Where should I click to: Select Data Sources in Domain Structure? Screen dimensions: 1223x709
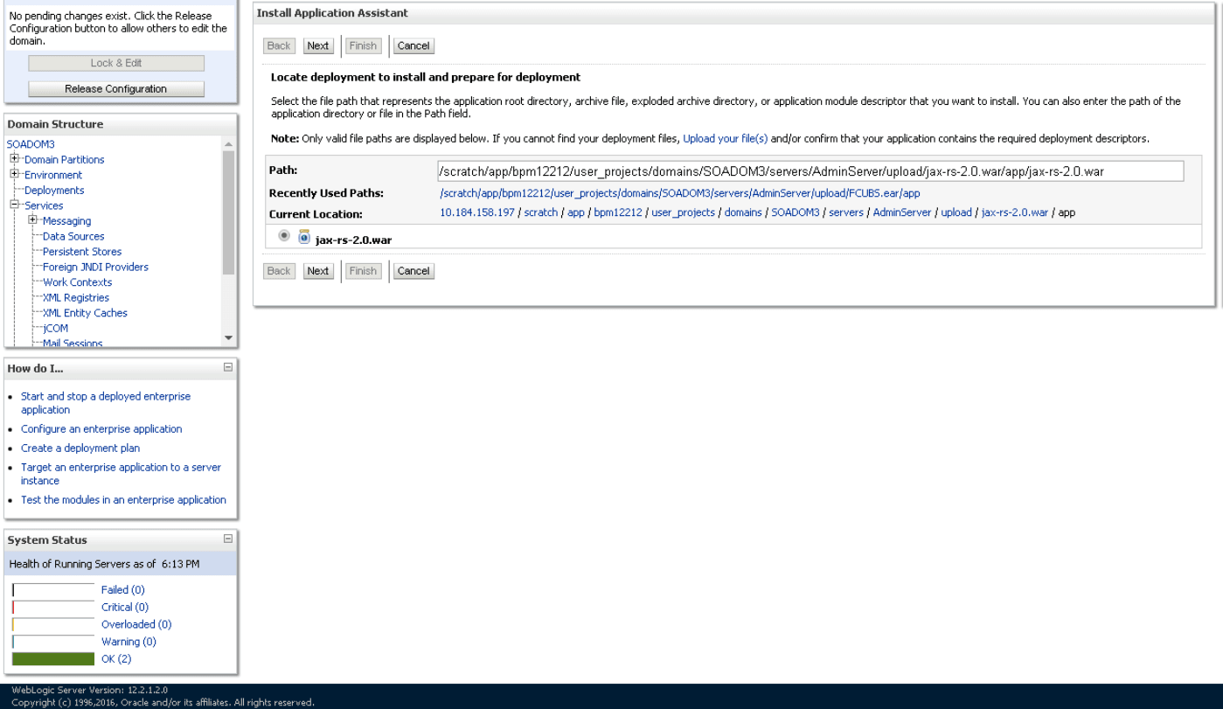pyautogui.click(x=73, y=236)
